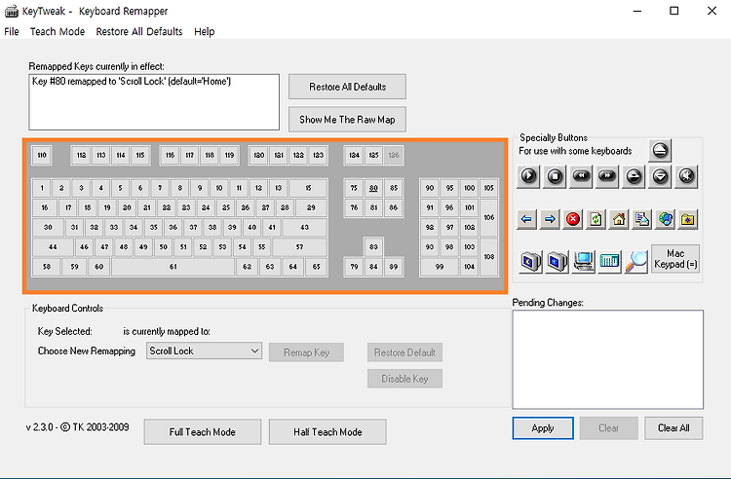The width and height of the screenshot is (731, 479).
Task: Select keyboard key 112
Action: (x=81, y=155)
